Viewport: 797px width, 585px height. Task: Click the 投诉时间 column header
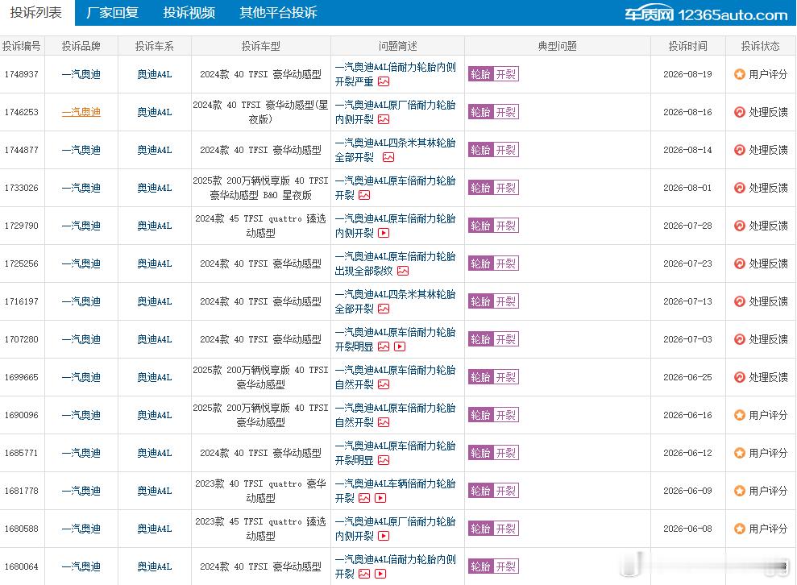click(x=687, y=46)
